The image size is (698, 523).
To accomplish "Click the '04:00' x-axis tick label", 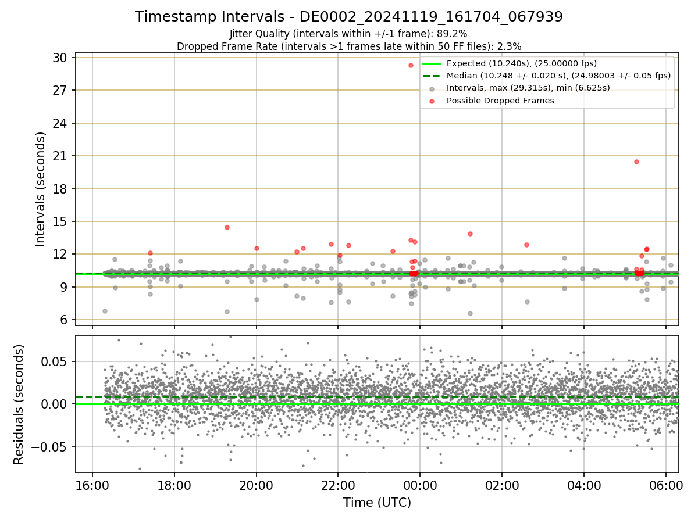I will point(584,486).
